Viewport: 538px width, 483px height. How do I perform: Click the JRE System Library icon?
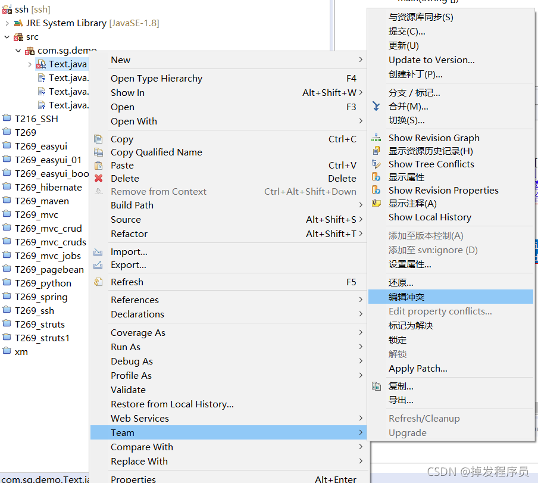coord(18,23)
